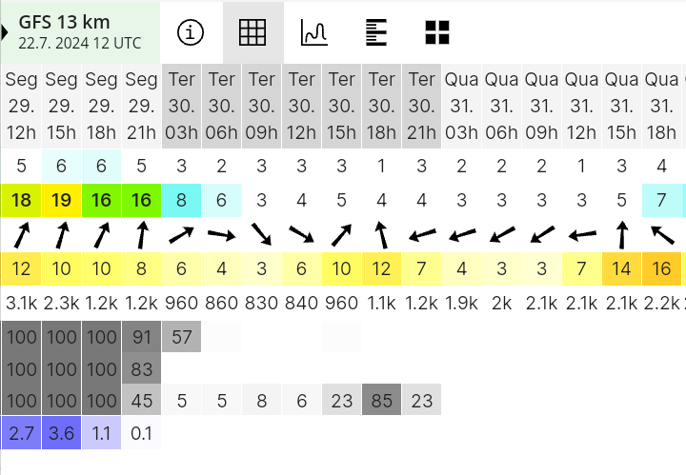The width and height of the screenshot is (686, 475).
Task: Click the 57 cloud cover cell at Ter 03h
Action: point(182,336)
